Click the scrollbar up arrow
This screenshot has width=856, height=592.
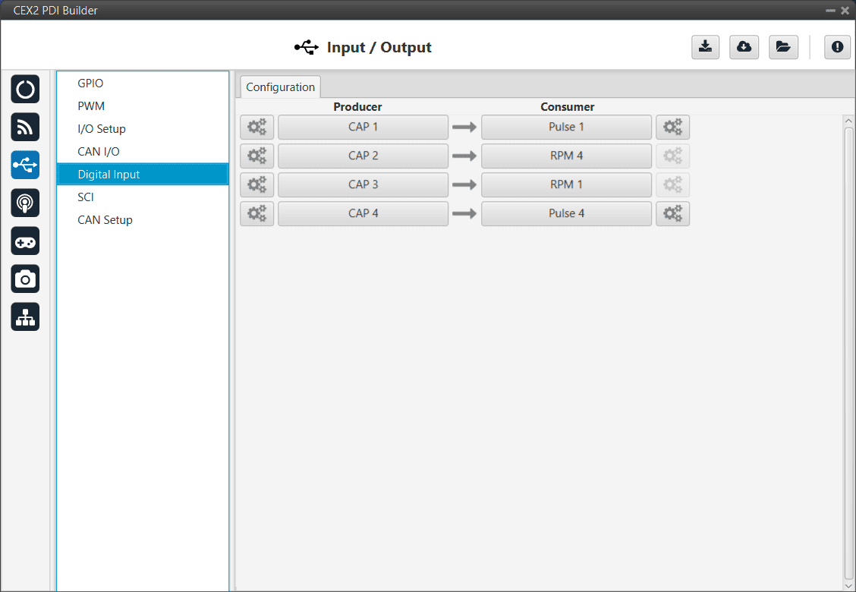pyautogui.click(x=848, y=121)
